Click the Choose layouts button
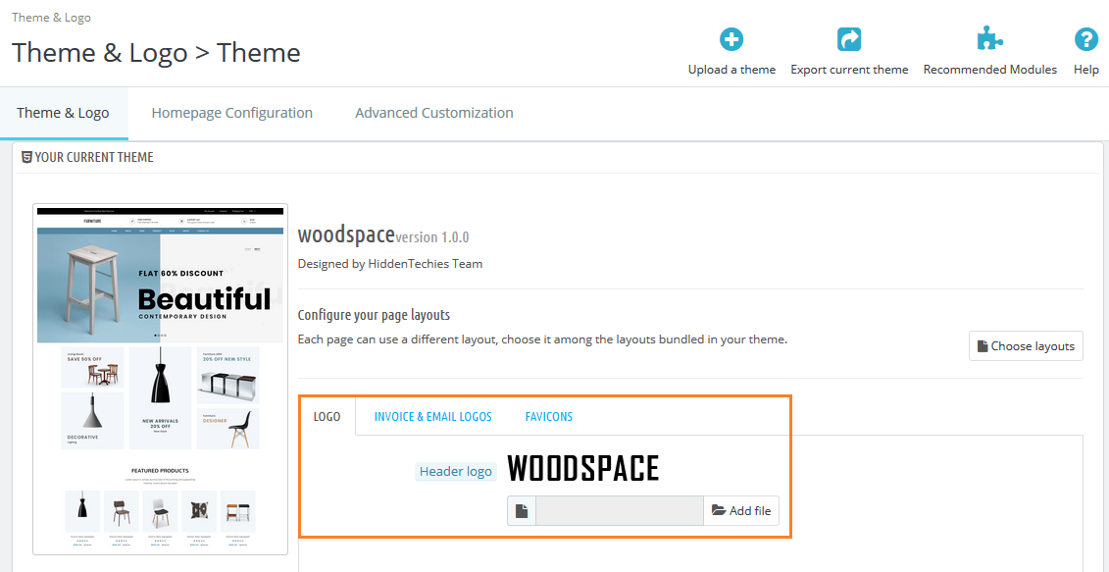 tap(1026, 345)
